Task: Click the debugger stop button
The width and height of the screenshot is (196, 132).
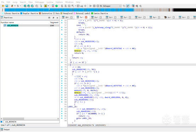Action: (98, 6)
